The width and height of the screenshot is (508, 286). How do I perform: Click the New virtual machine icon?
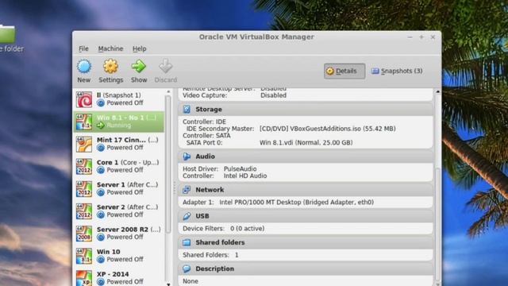pos(84,67)
